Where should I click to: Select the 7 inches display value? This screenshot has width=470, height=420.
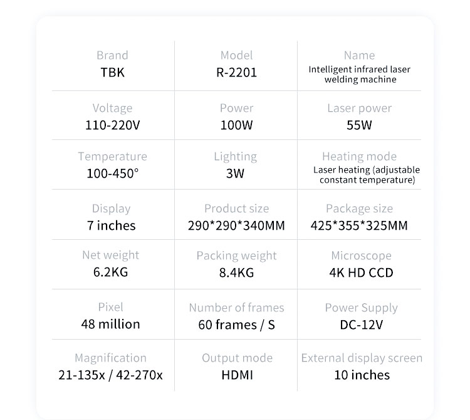click(x=112, y=225)
